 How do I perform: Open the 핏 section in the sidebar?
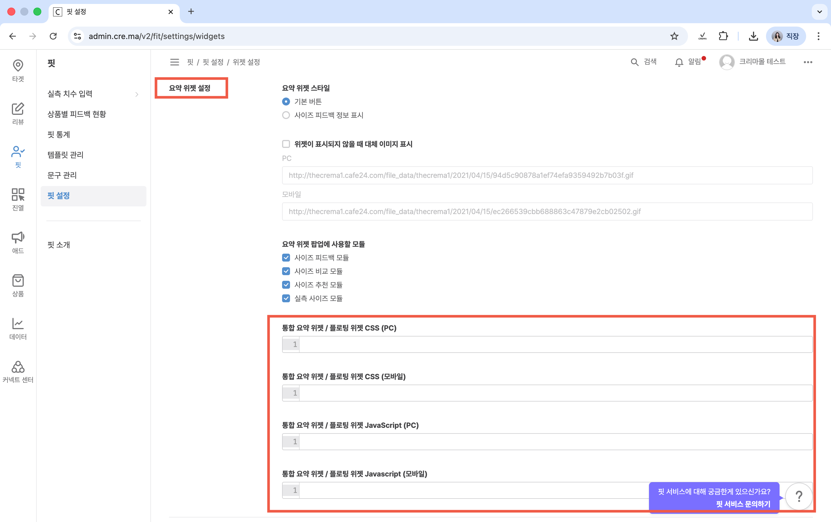point(18,156)
